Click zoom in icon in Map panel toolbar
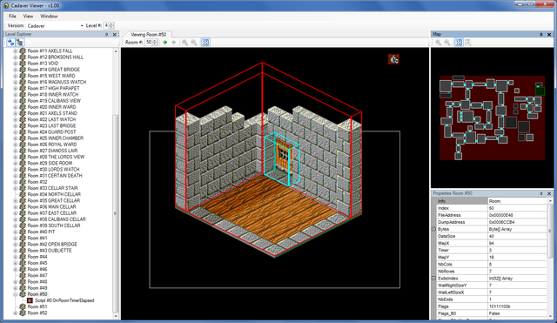This screenshot has width=557, height=323. pos(439,43)
